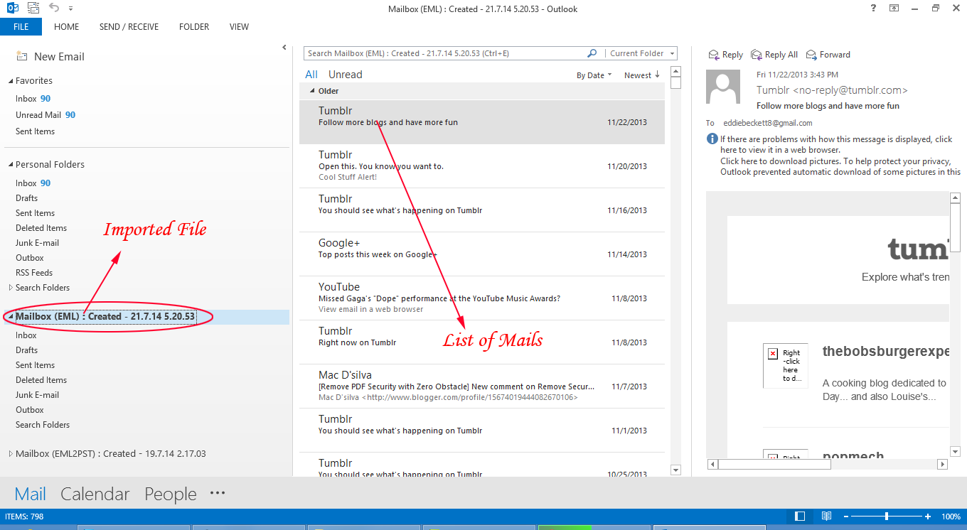Image resolution: width=967 pixels, height=530 pixels.
Task: Open the Customize Quick Access Toolbar dropdown
Action: click(x=70, y=9)
